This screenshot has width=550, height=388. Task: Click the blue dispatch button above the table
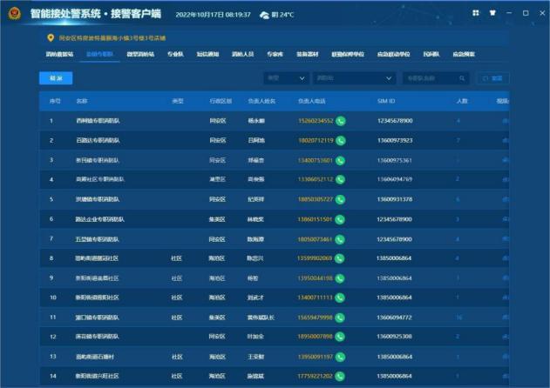click(56, 78)
